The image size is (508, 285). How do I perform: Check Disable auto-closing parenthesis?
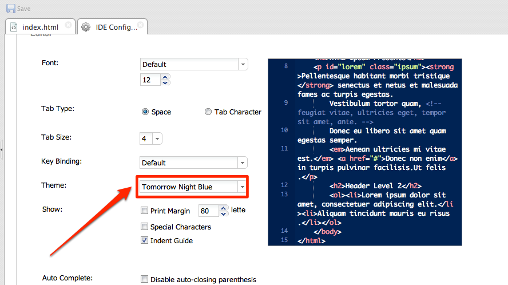click(145, 279)
